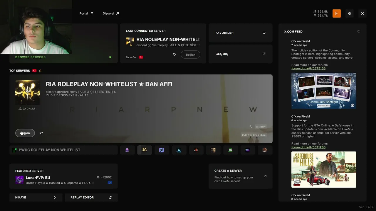
Task: Select the purple glowing server icon
Action: tap(127, 150)
